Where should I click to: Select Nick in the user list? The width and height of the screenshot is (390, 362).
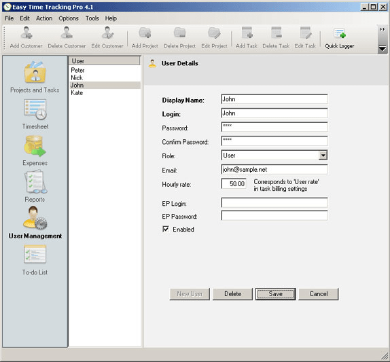(x=105, y=77)
